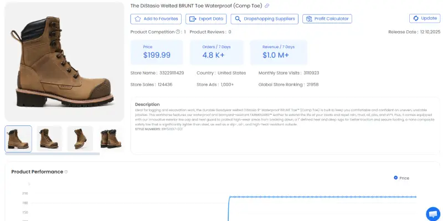Click the Release Date 12 10,2025 text
Image resolution: width=443 pixels, height=221 pixels.
[x=414, y=32]
